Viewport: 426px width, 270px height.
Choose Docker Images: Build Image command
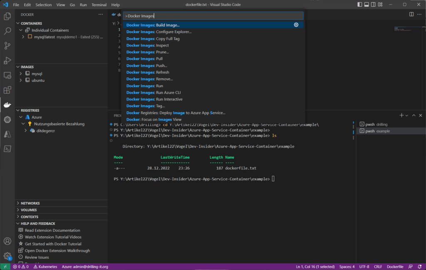213,25
